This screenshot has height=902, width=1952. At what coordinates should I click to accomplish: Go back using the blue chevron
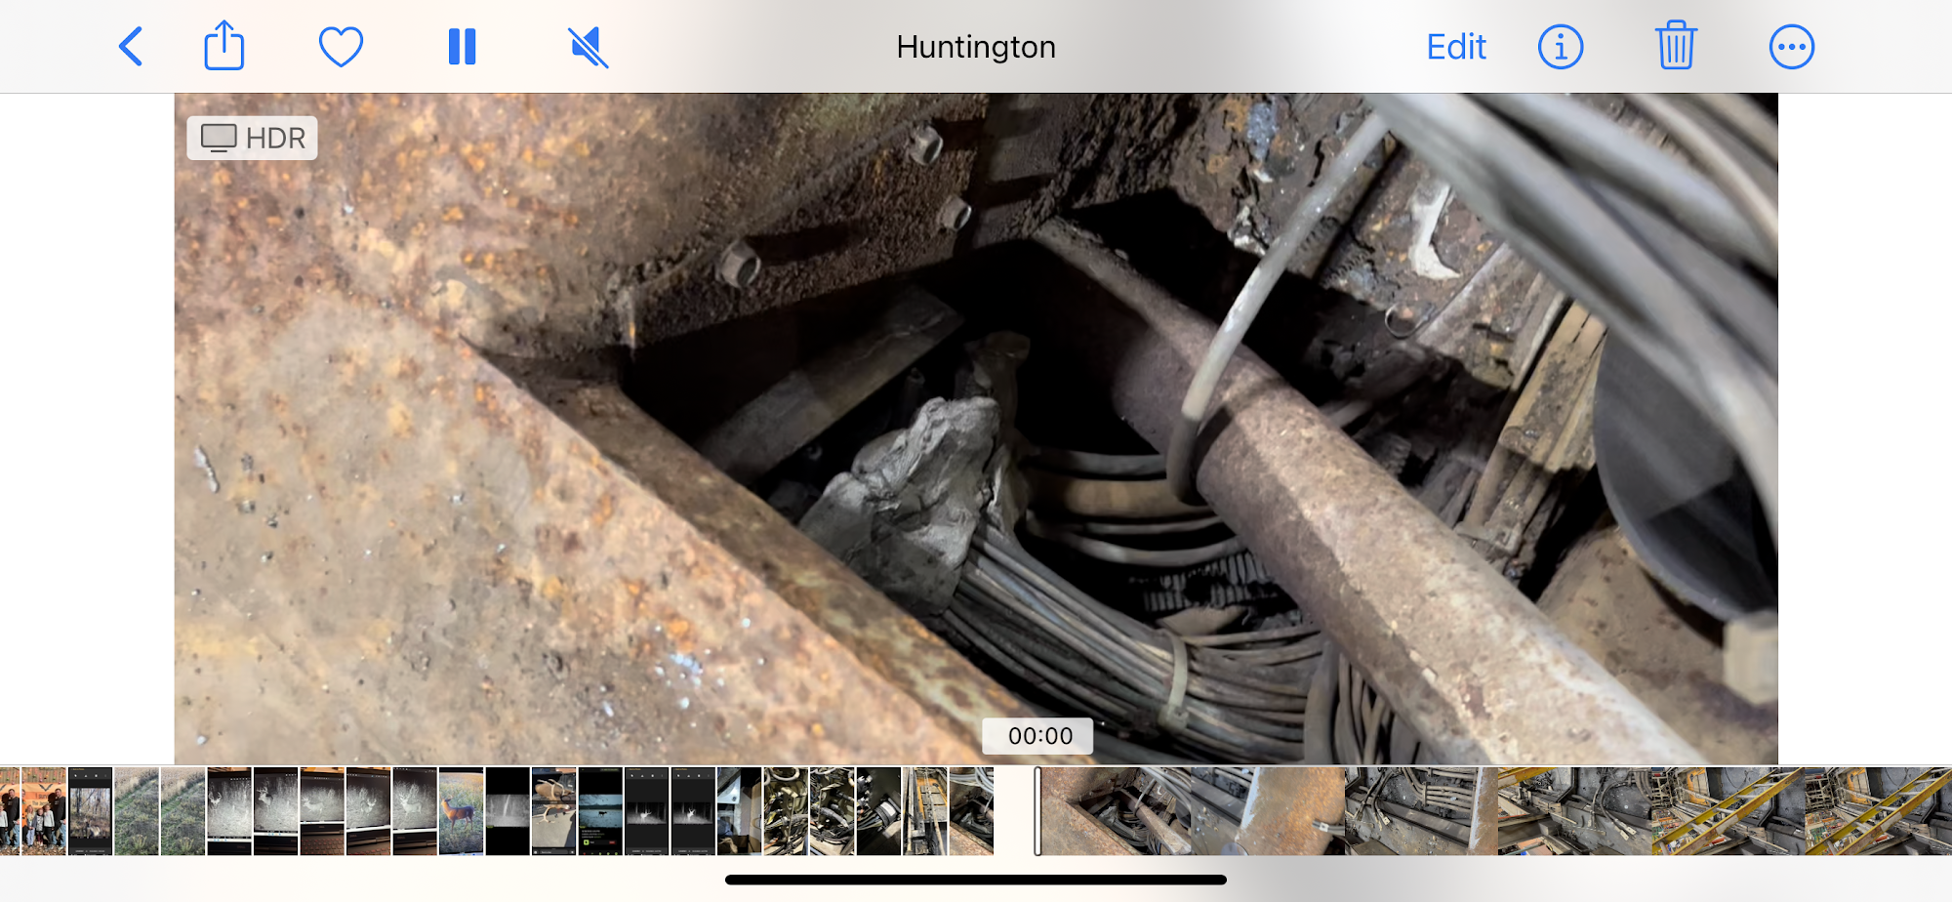pos(131,47)
